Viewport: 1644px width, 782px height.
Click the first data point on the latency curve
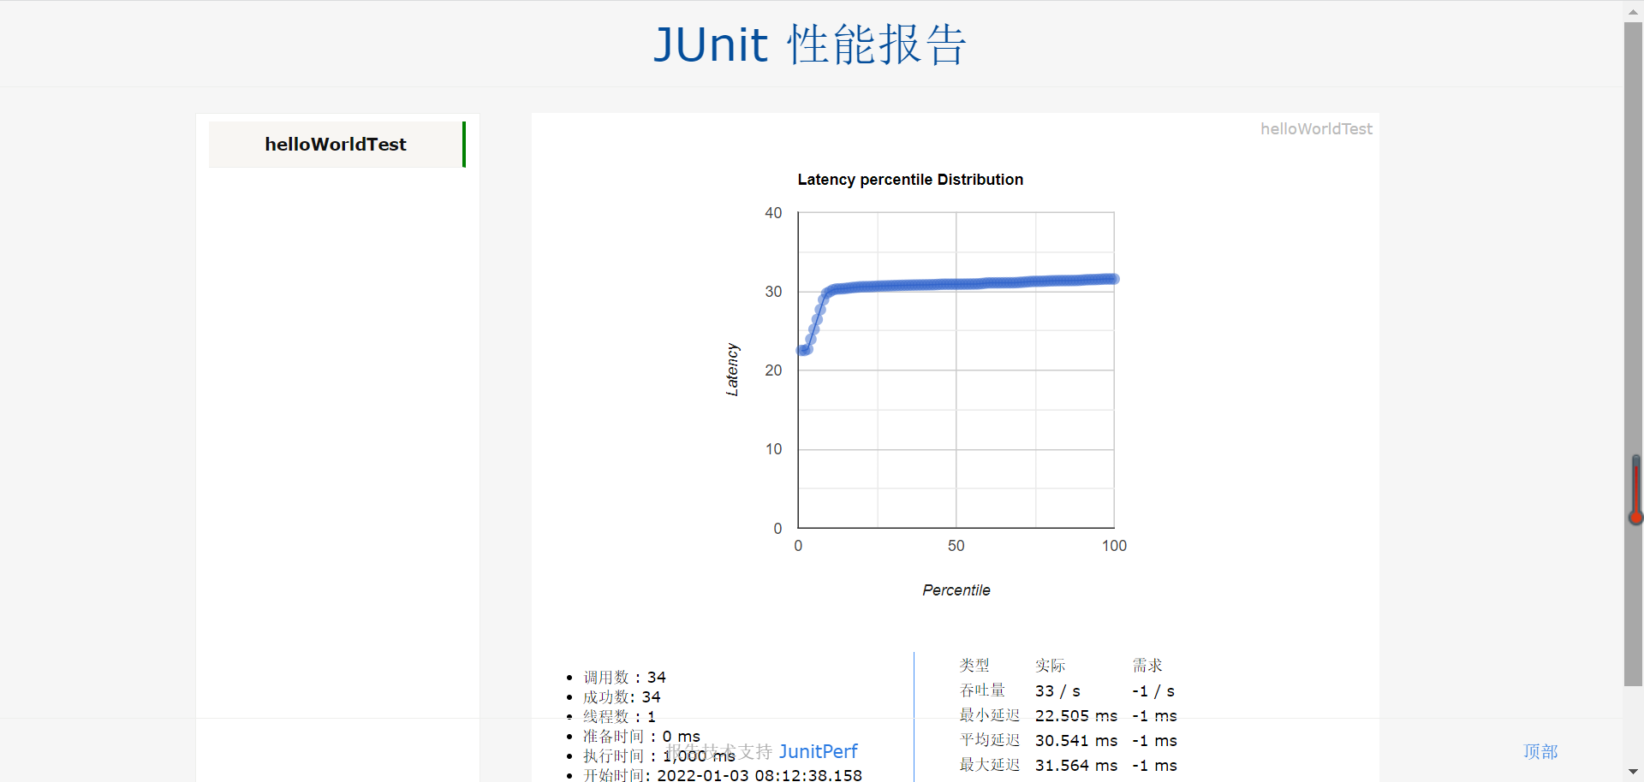click(801, 350)
